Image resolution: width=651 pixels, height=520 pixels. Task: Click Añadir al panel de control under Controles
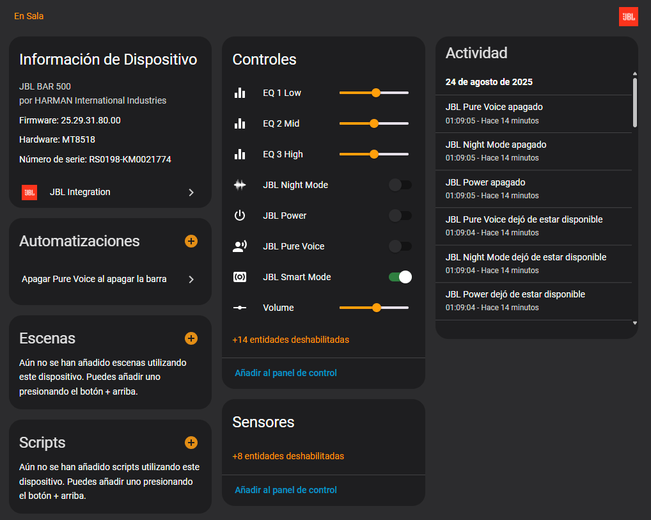point(286,373)
